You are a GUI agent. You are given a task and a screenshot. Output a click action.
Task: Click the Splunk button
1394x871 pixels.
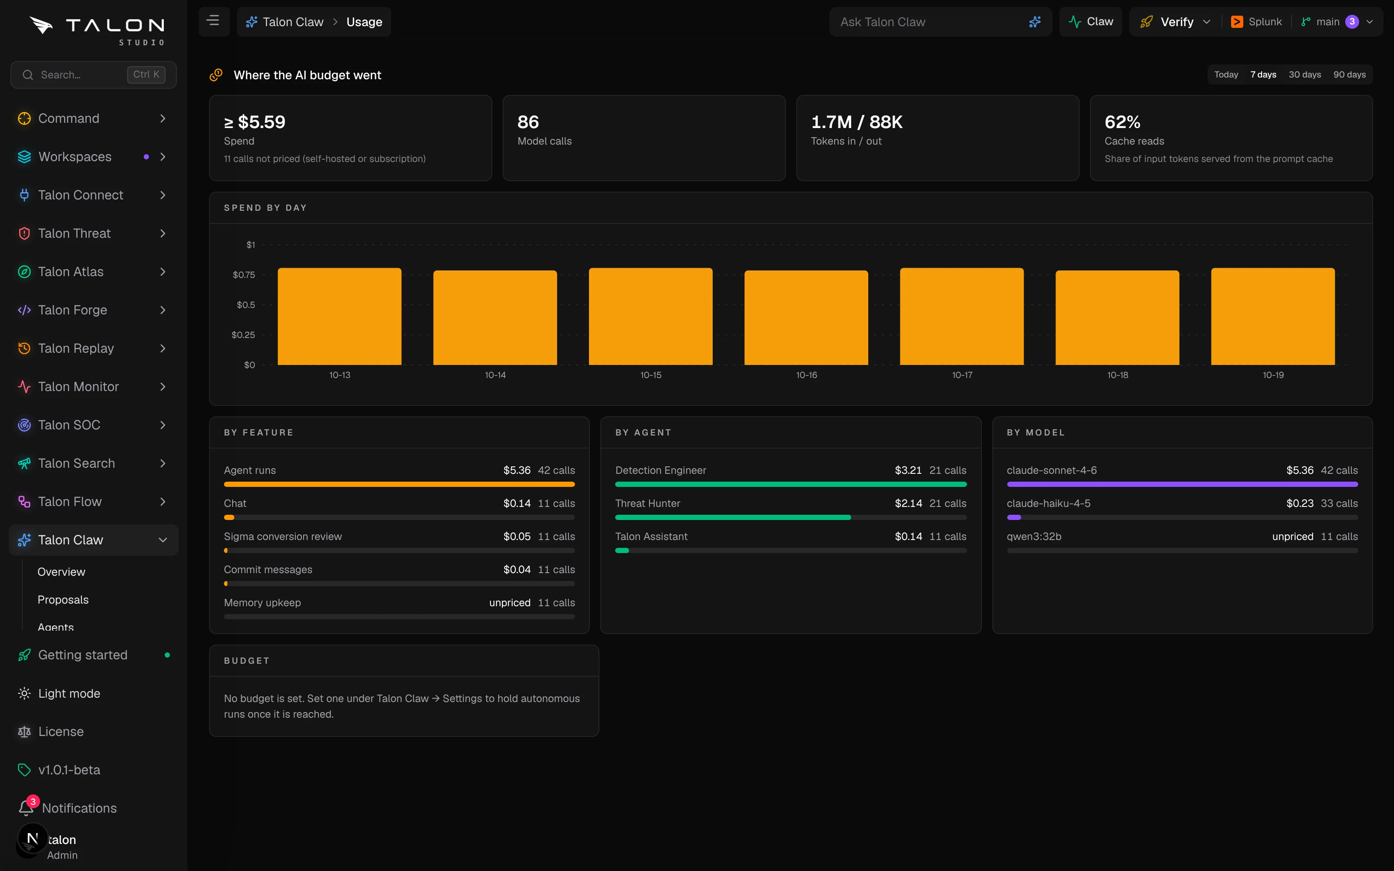(1256, 22)
